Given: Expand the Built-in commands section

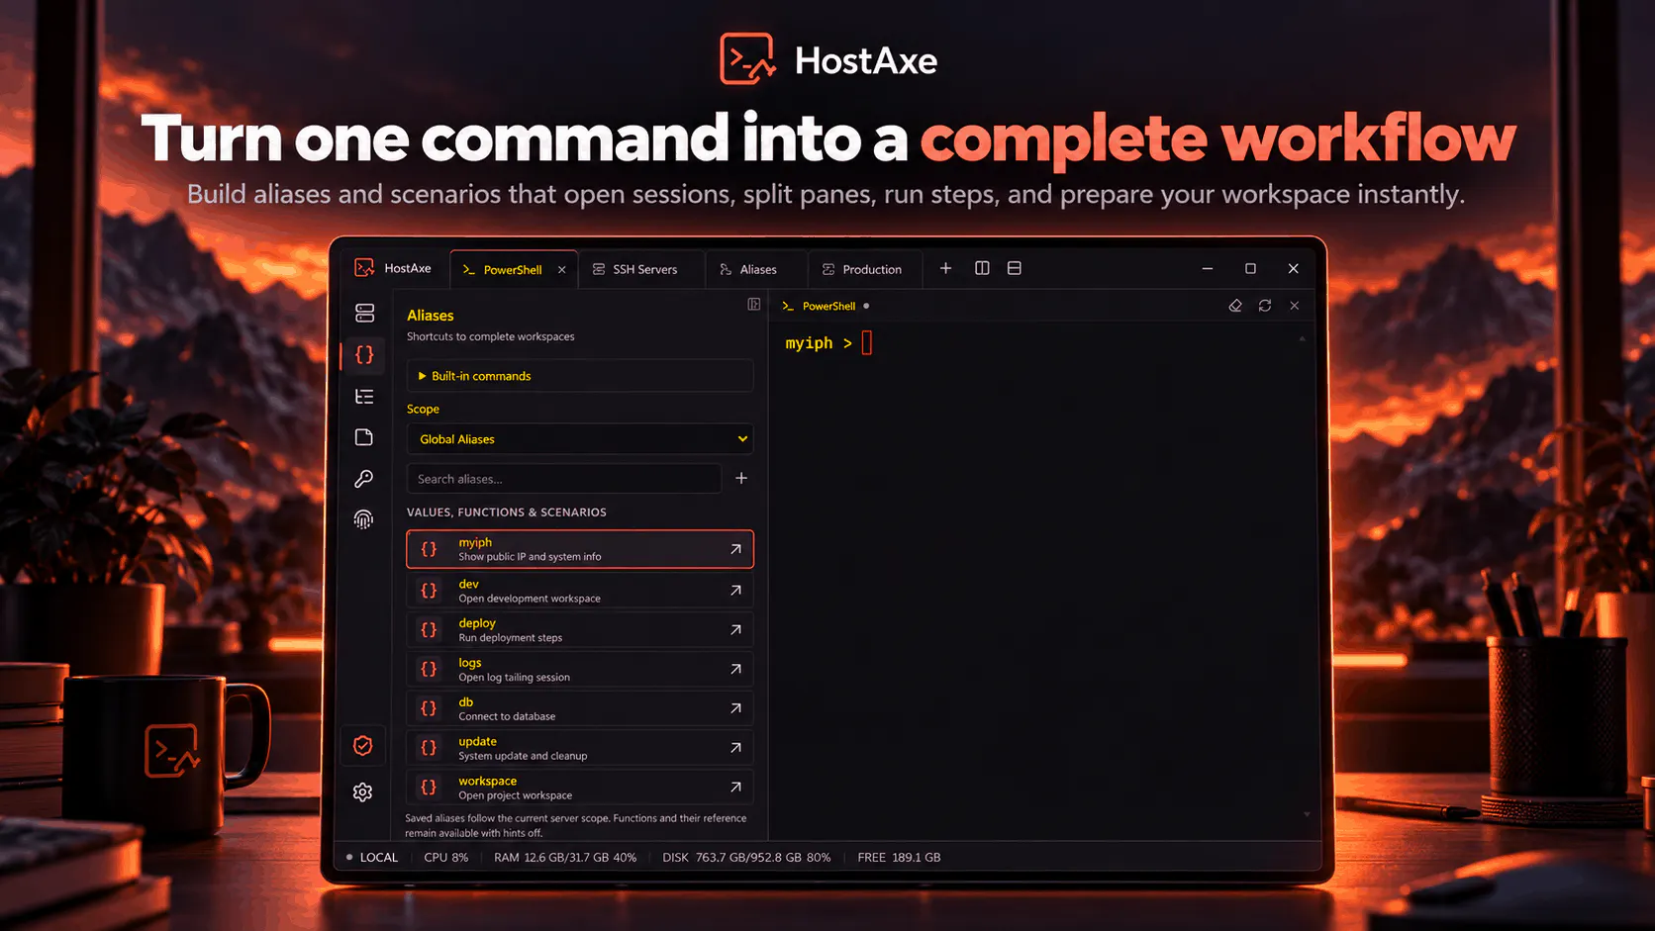Looking at the screenshot, I should coord(580,376).
